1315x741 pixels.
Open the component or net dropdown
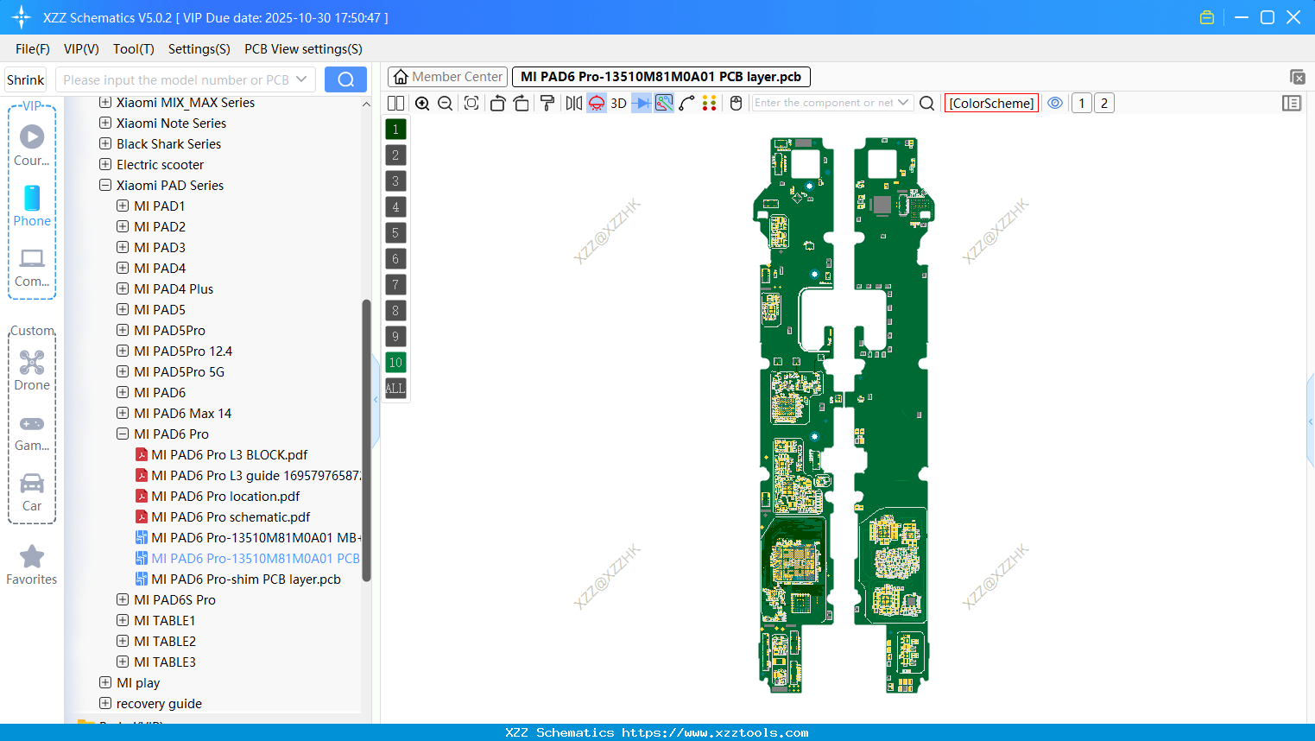[903, 103]
